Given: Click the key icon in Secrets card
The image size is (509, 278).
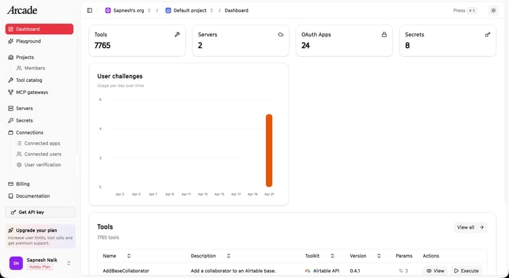Looking at the screenshot, I should coord(488,35).
